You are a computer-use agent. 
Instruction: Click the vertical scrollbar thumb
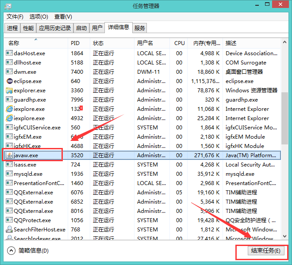284,118
